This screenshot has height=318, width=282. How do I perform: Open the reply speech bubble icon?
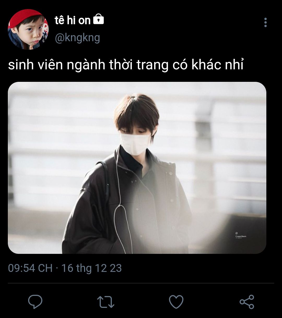point(35,302)
